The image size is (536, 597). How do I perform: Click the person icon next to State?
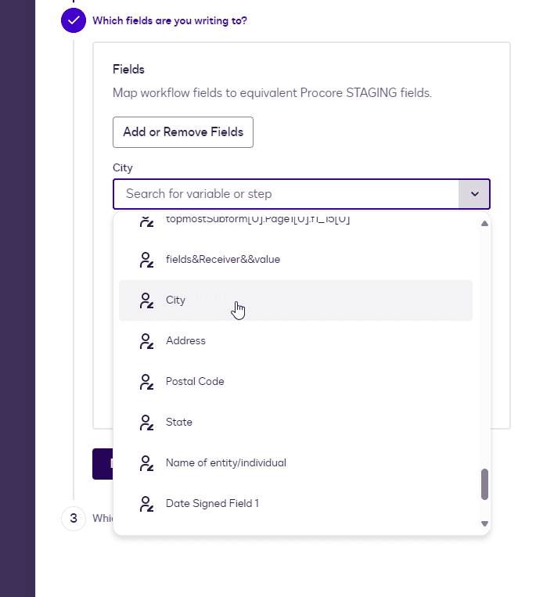(146, 423)
